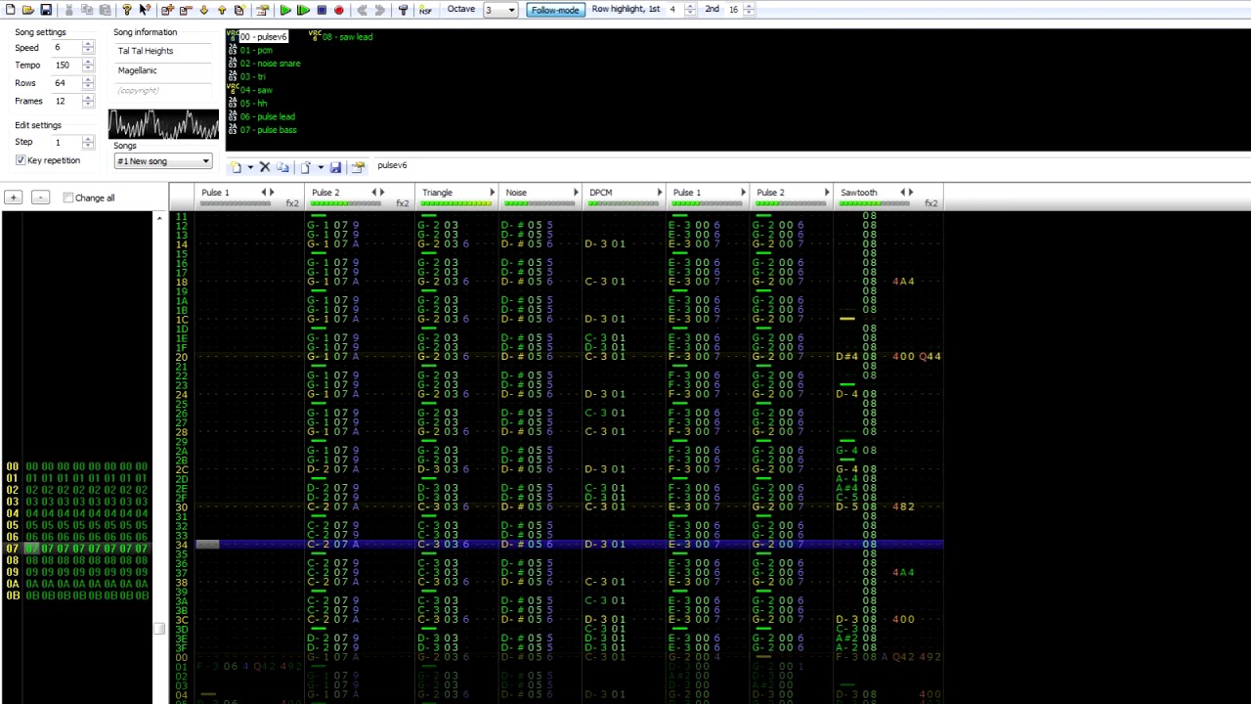Select frame 0A in frame editor

coord(78,584)
